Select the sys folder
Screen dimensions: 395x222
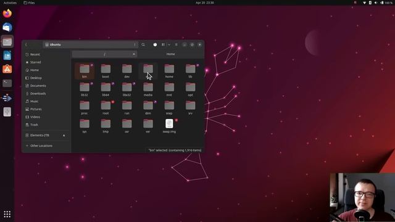[x=85, y=126]
